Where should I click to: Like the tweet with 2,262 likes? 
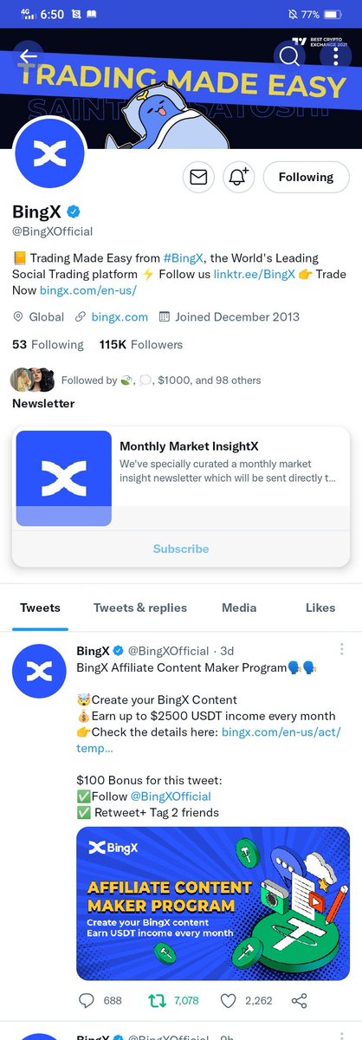pos(228,1000)
